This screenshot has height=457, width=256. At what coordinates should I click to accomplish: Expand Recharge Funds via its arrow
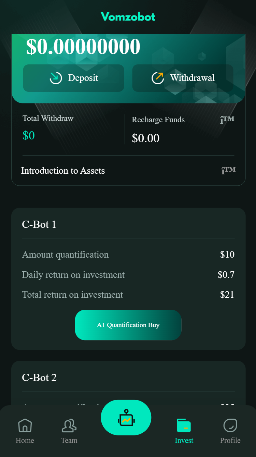click(227, 120)
